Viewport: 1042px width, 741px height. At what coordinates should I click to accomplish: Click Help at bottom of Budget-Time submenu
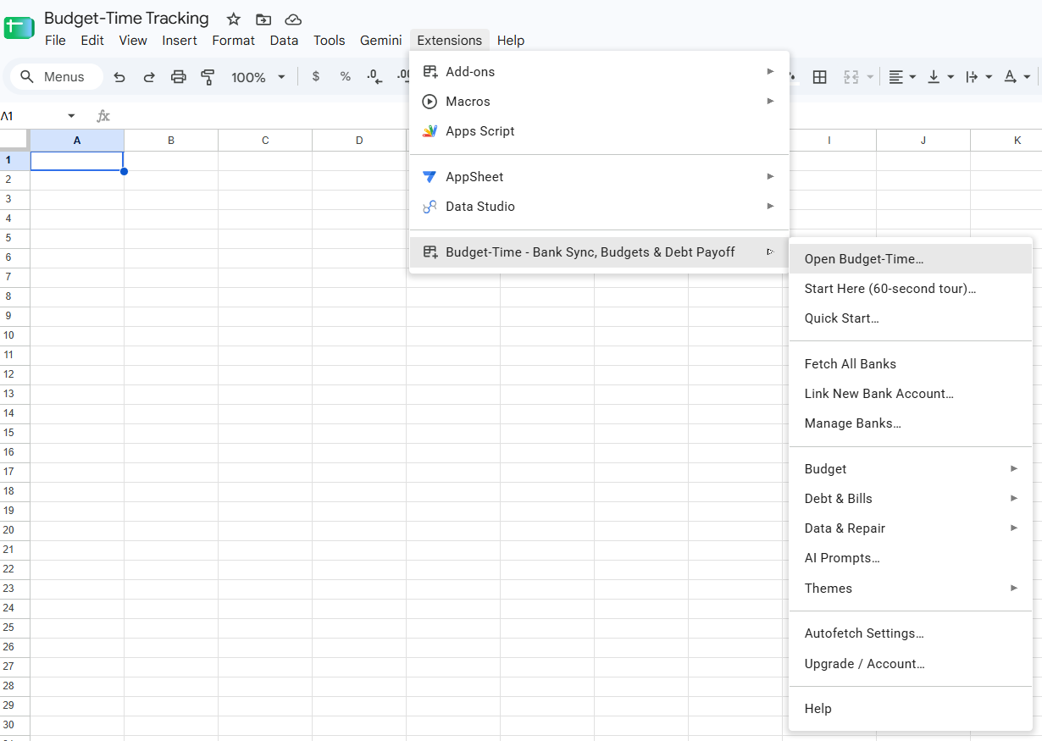pos(911,709)
